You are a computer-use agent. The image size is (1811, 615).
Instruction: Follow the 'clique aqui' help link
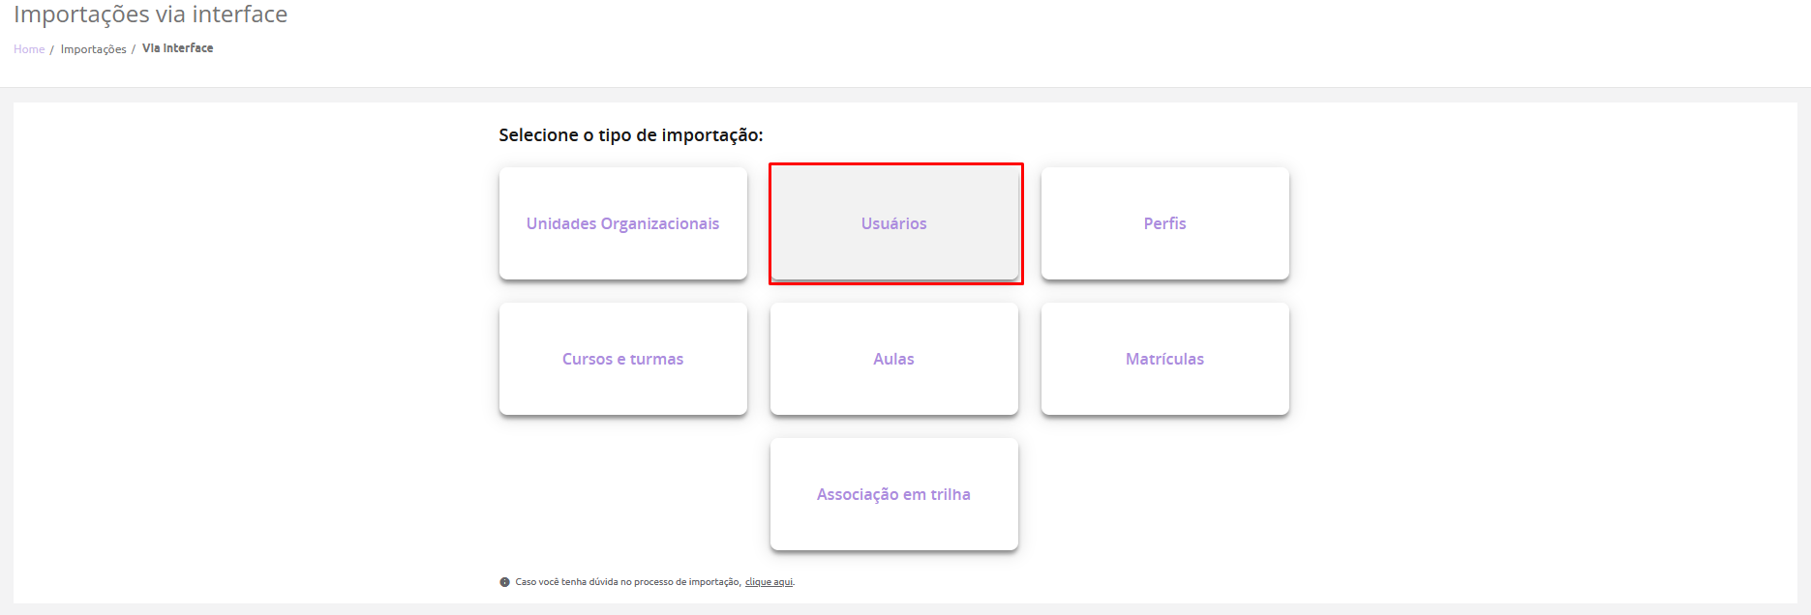(x=769, y=582)
